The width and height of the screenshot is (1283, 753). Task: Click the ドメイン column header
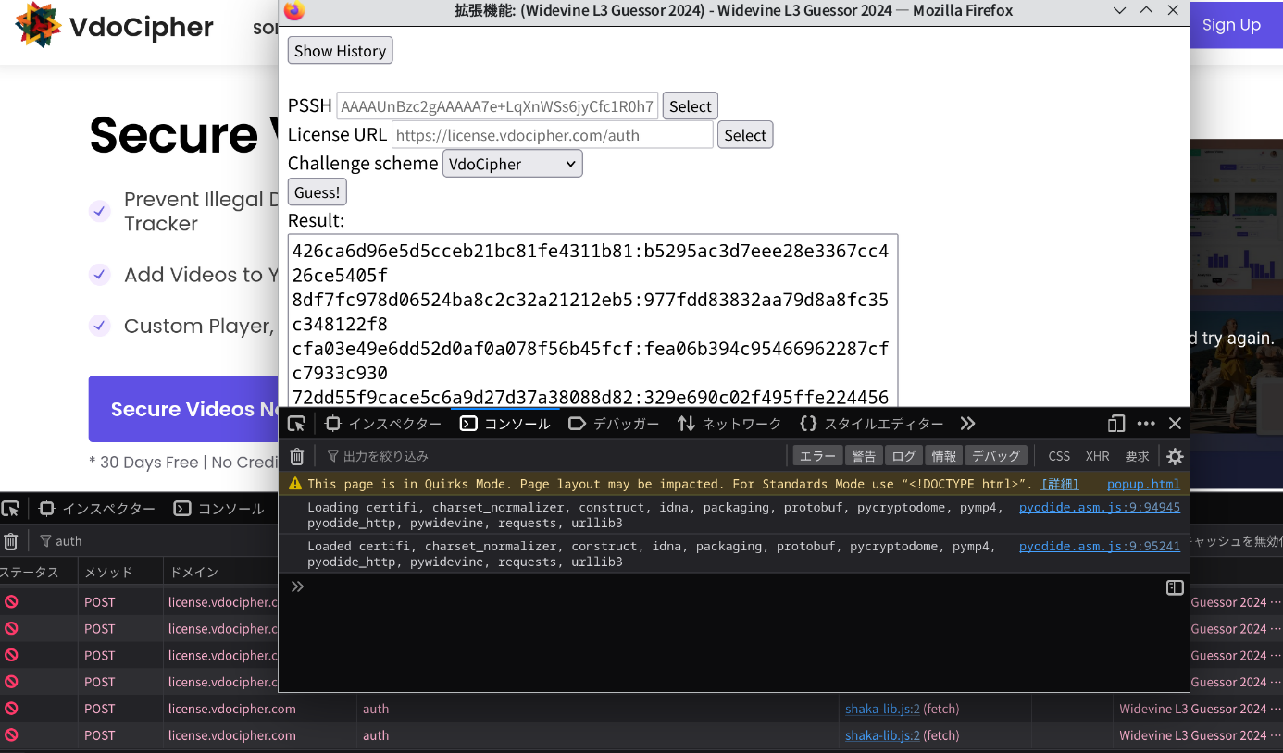coord(220,573)
